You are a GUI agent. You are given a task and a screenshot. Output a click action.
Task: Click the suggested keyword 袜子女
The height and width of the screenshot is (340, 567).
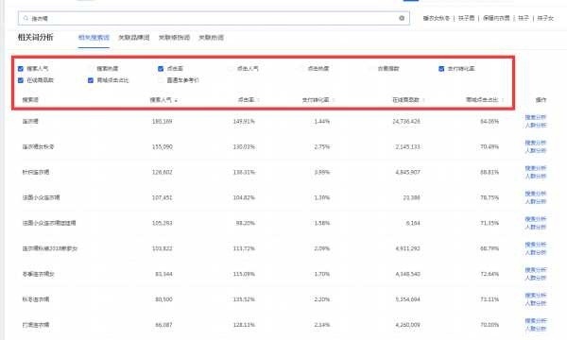(545, 18)
